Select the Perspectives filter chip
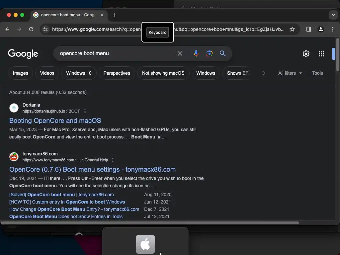 click(x=117, y=73)
